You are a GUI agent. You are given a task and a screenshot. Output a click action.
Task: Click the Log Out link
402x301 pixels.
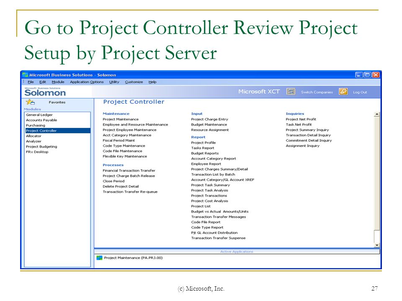(360, 92)
